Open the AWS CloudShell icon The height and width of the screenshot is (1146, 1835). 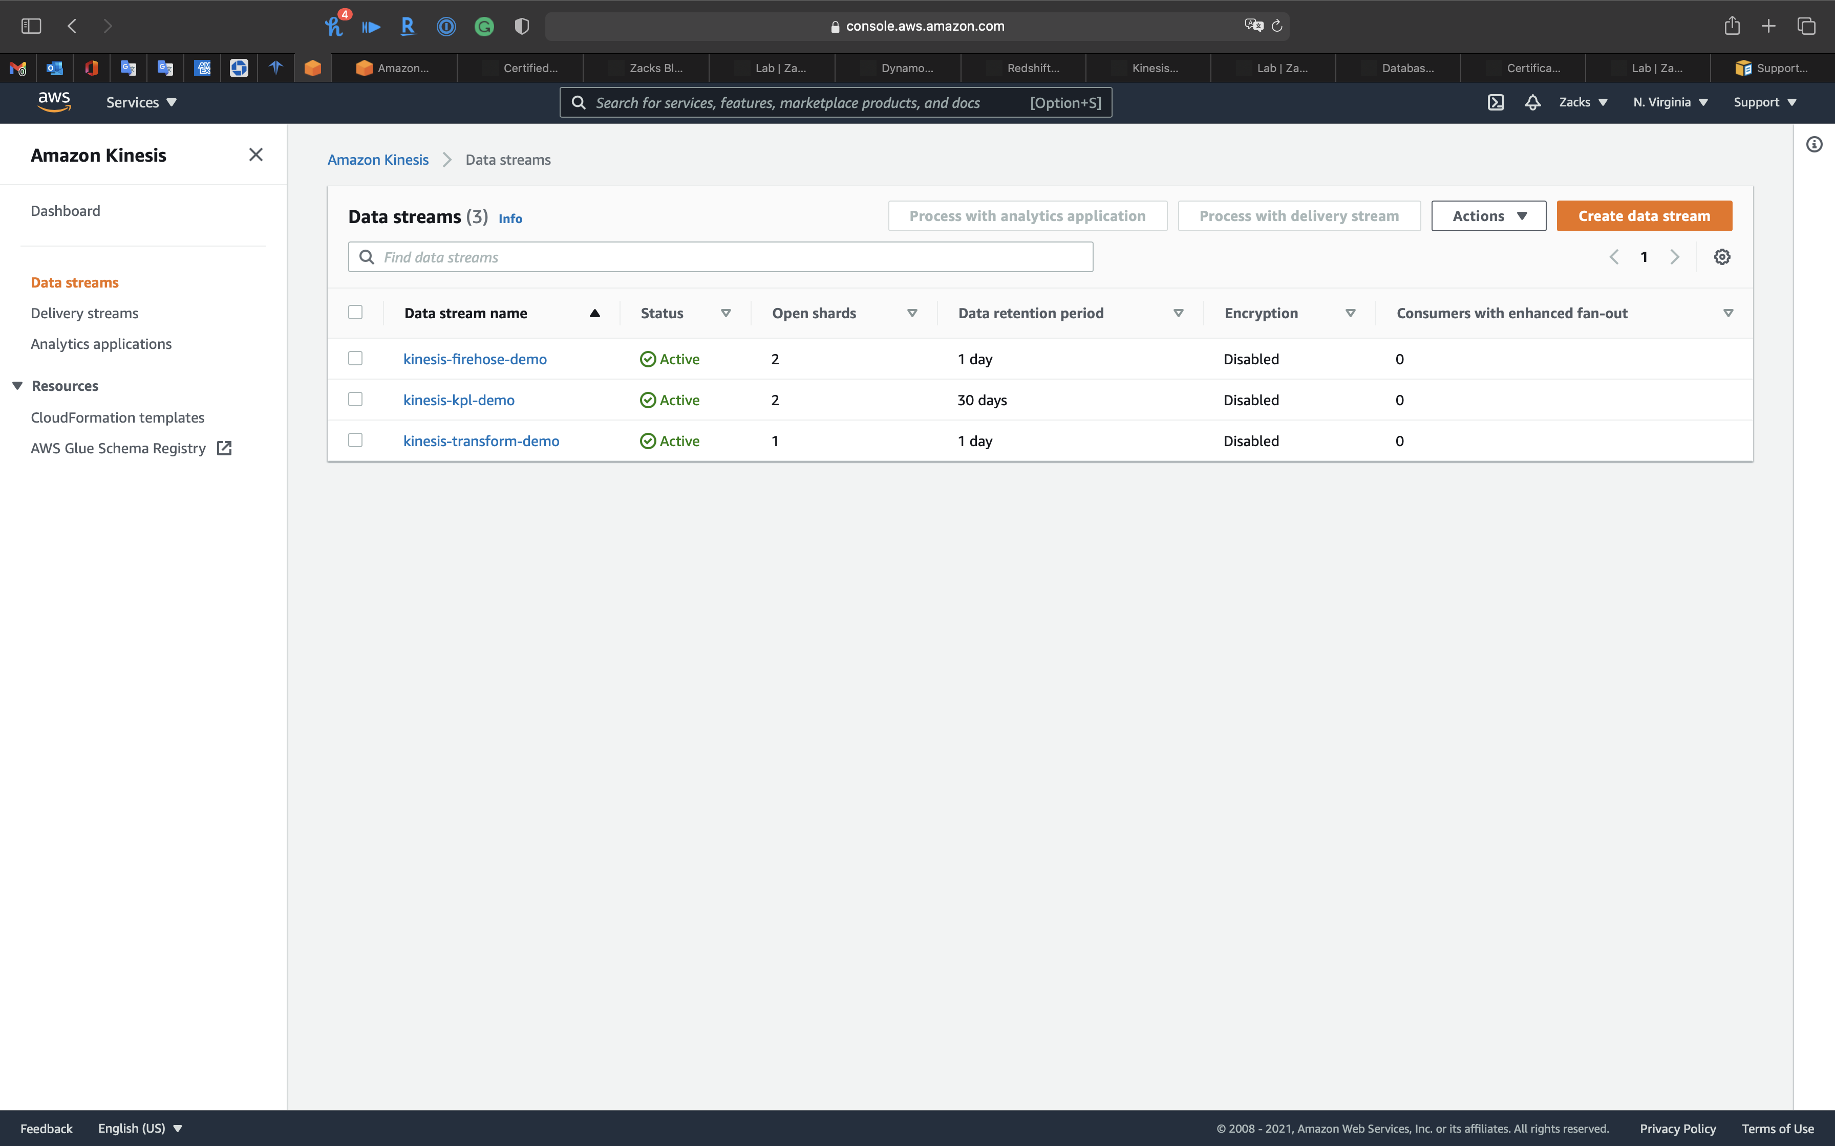[x=1496, y=102]
